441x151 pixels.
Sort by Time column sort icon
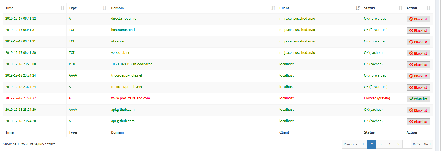tap(63, 8)
